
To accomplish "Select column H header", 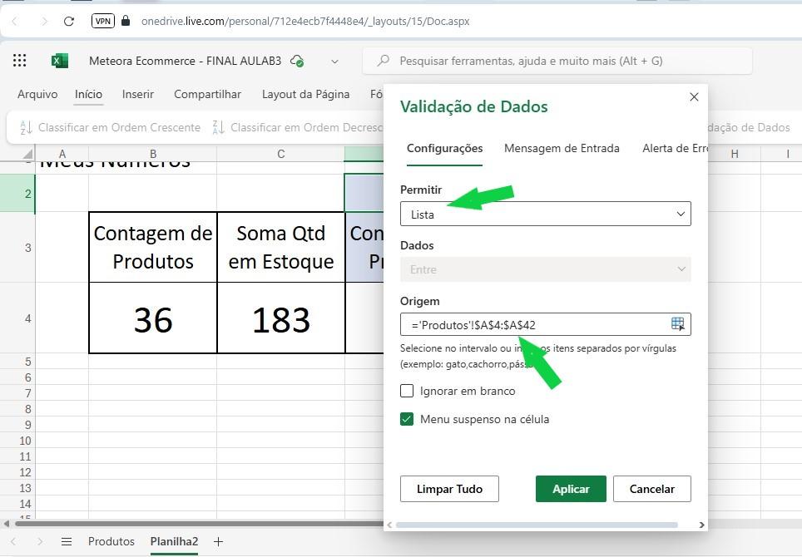I will pyautogui.click(x=735, y=154).
